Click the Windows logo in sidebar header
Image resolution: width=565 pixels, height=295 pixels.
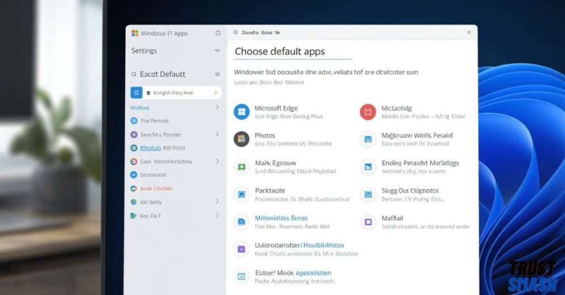[x=135, y=33]
